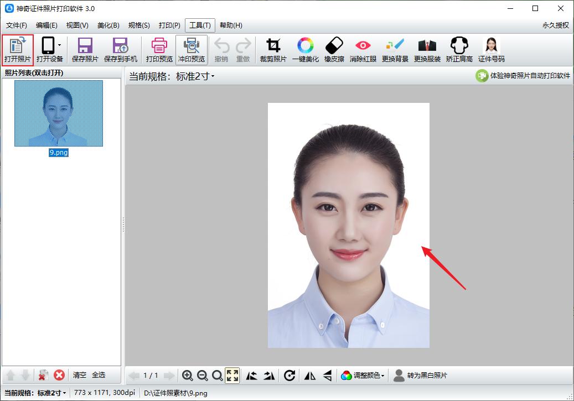Open the Change Clothing (更换服装) tool

(x=427, y=50)
